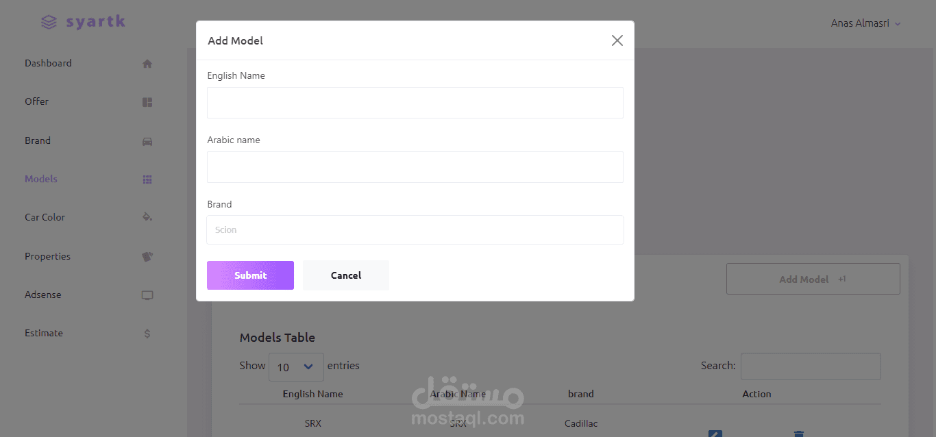936x437 pixels.
Task: Focus the Arabic name input field
Action: [415, 167]
